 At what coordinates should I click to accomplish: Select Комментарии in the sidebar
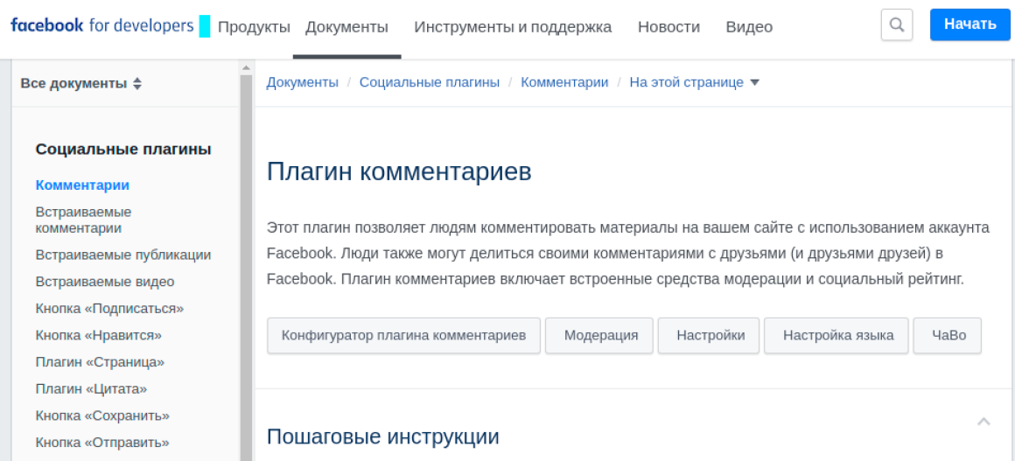point(82,185)
